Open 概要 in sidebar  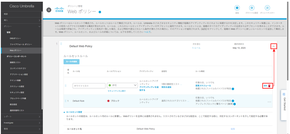[21, 14]
